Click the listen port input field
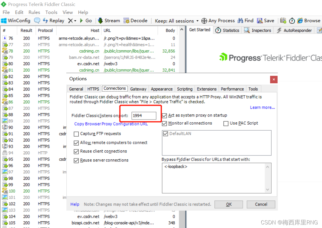322x228 pixels. click(144, 116)
